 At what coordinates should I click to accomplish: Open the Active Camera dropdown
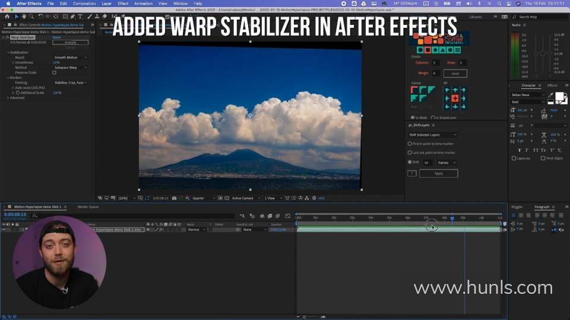[x=246, y=198]
